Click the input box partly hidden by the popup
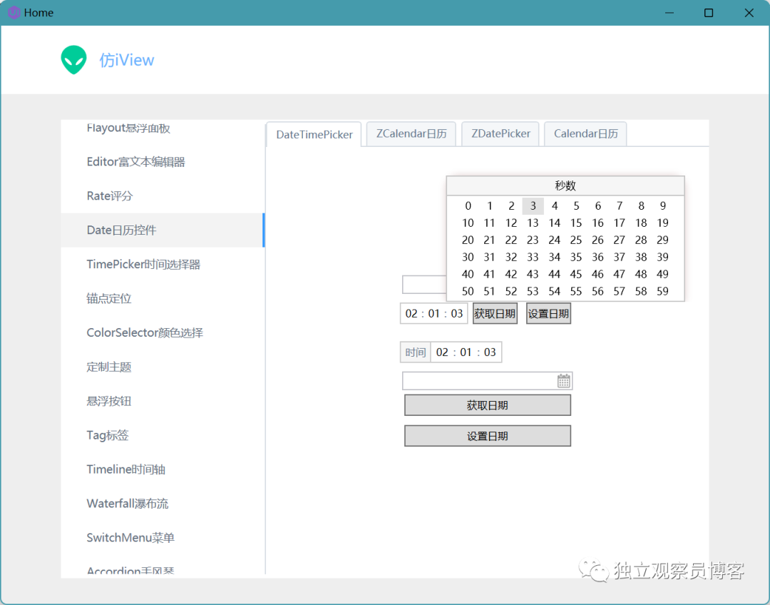Image resolution: width=770 pixels, height=605 pixels. [424, 285]
